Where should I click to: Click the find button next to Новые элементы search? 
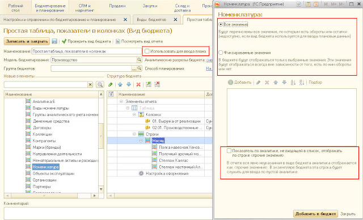coord(100,84)
